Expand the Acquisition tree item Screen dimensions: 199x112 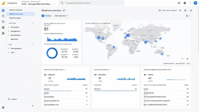[x=9, y=27]
